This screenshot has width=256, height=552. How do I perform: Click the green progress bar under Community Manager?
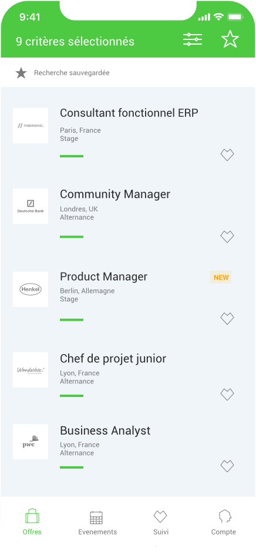tap(72, 237)
